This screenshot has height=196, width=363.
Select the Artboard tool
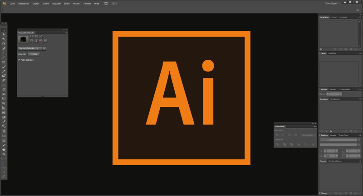4,141
